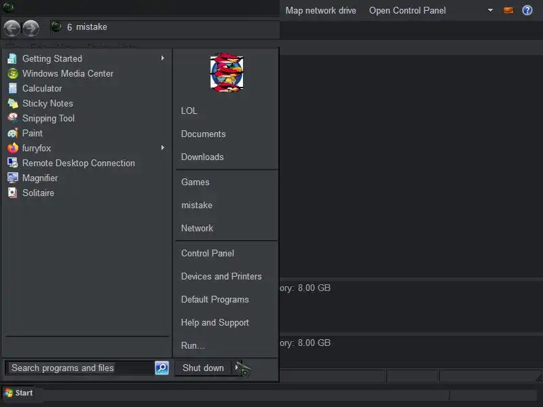Open LOL user folder
The image size is (543, 407).
pyautogui.click(x=189, y=111)
